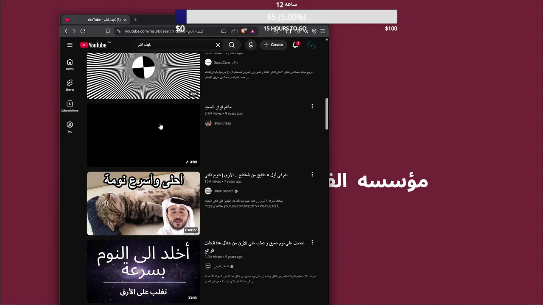
Task: Click the Omar Shaath channel avatar
Action: pyautogui.click(x=208, y=191)
